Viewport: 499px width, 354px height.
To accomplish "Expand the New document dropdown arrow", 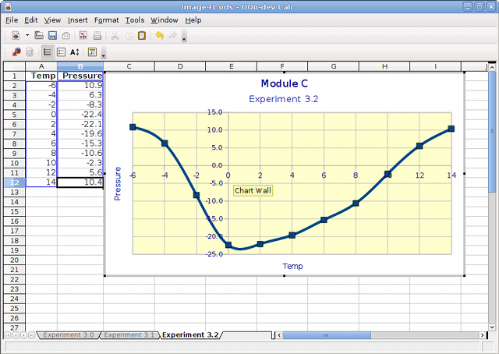I will coord(27,36).
